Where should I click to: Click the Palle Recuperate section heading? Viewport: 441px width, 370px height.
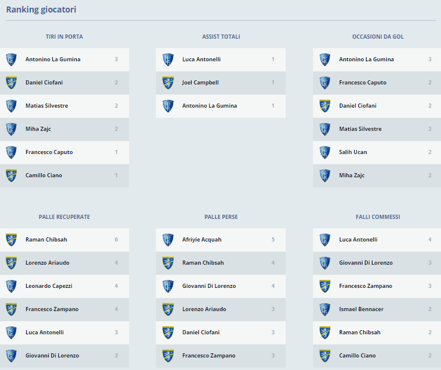64,217
